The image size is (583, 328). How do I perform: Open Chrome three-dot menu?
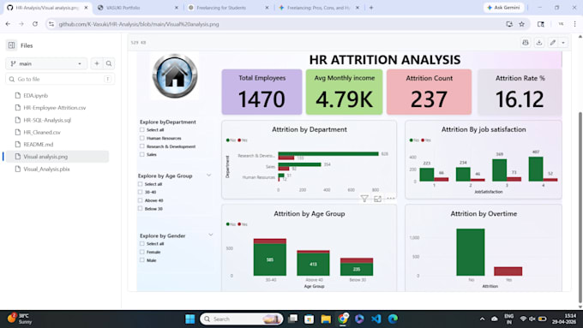[x=574, y=24]
